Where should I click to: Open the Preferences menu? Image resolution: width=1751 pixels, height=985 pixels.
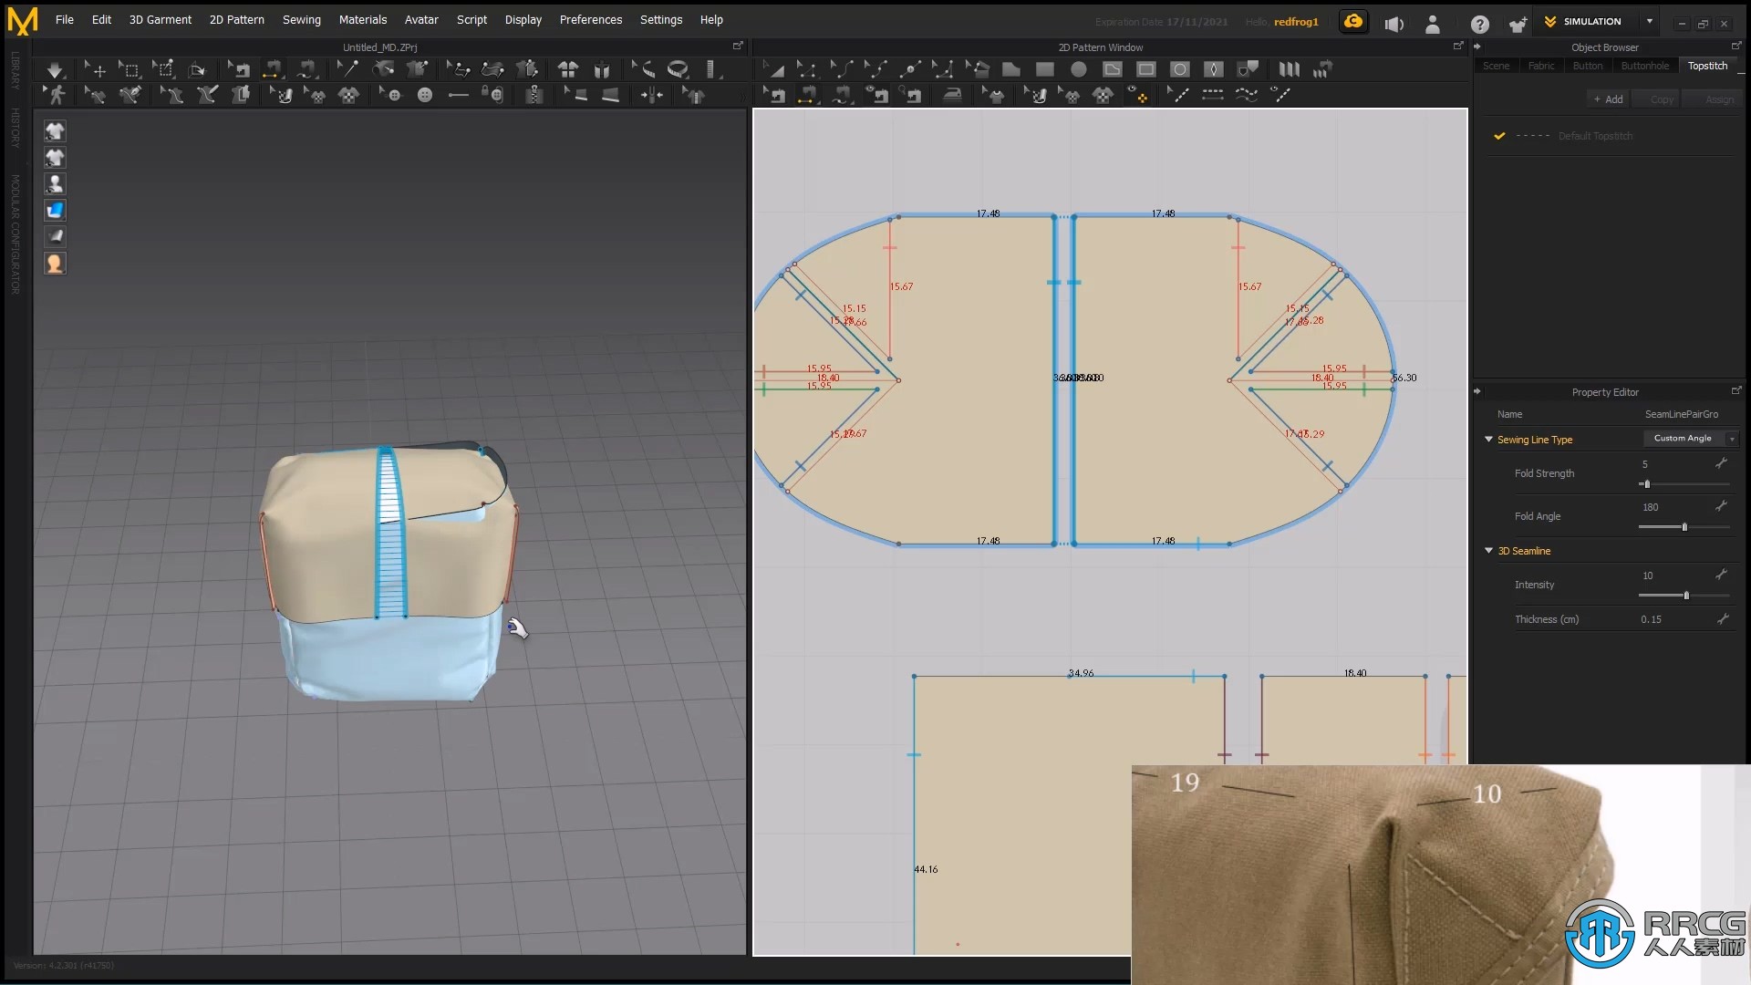(590, 18)
